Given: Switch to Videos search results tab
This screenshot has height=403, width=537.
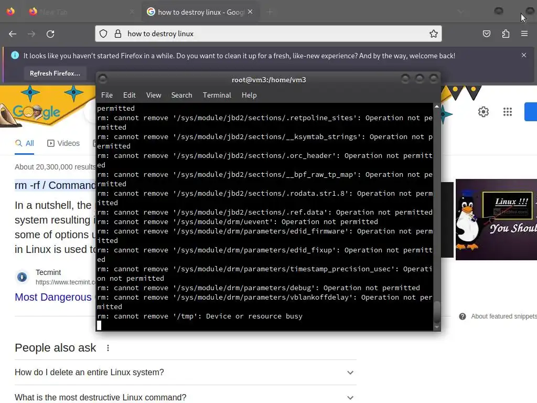Looking at the screenshot, I should pos(63,143).
